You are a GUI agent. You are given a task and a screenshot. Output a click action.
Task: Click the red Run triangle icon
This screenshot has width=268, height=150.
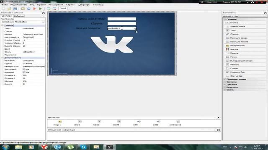pos(34,8)
